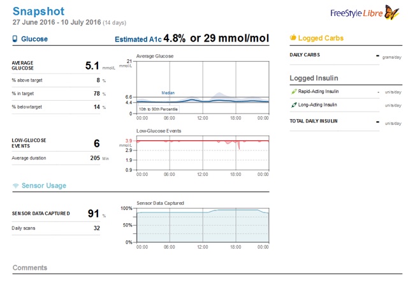408x287 pixels.
Task: Click the Median label on glucose chart
Action: coord(168,92)
